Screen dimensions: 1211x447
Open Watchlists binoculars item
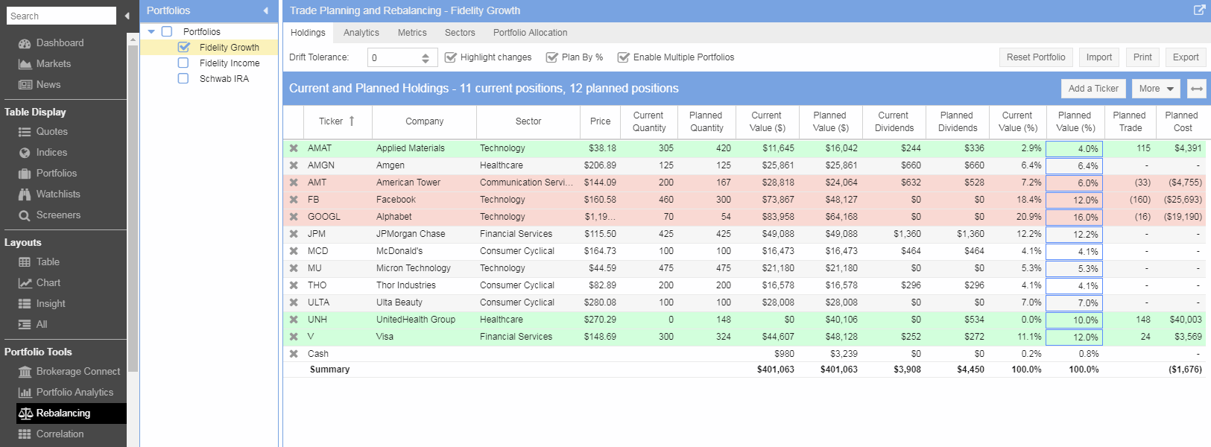click(x=49, y=194)
